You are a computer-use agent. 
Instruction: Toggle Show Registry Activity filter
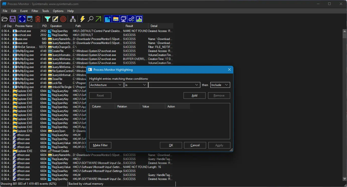108,19
